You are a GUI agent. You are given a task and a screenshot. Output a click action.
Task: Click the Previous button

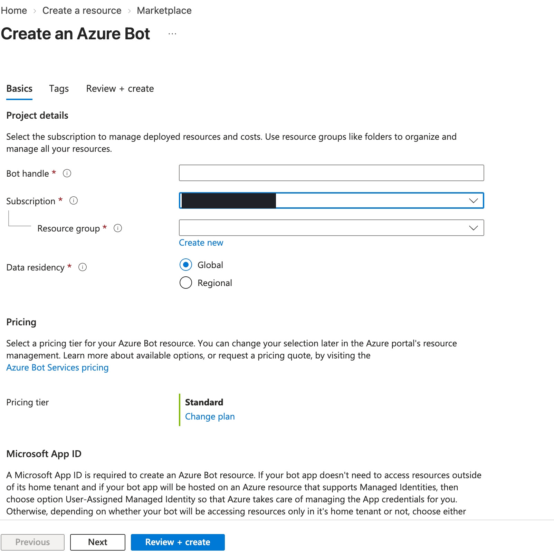[x=32, y=542]
